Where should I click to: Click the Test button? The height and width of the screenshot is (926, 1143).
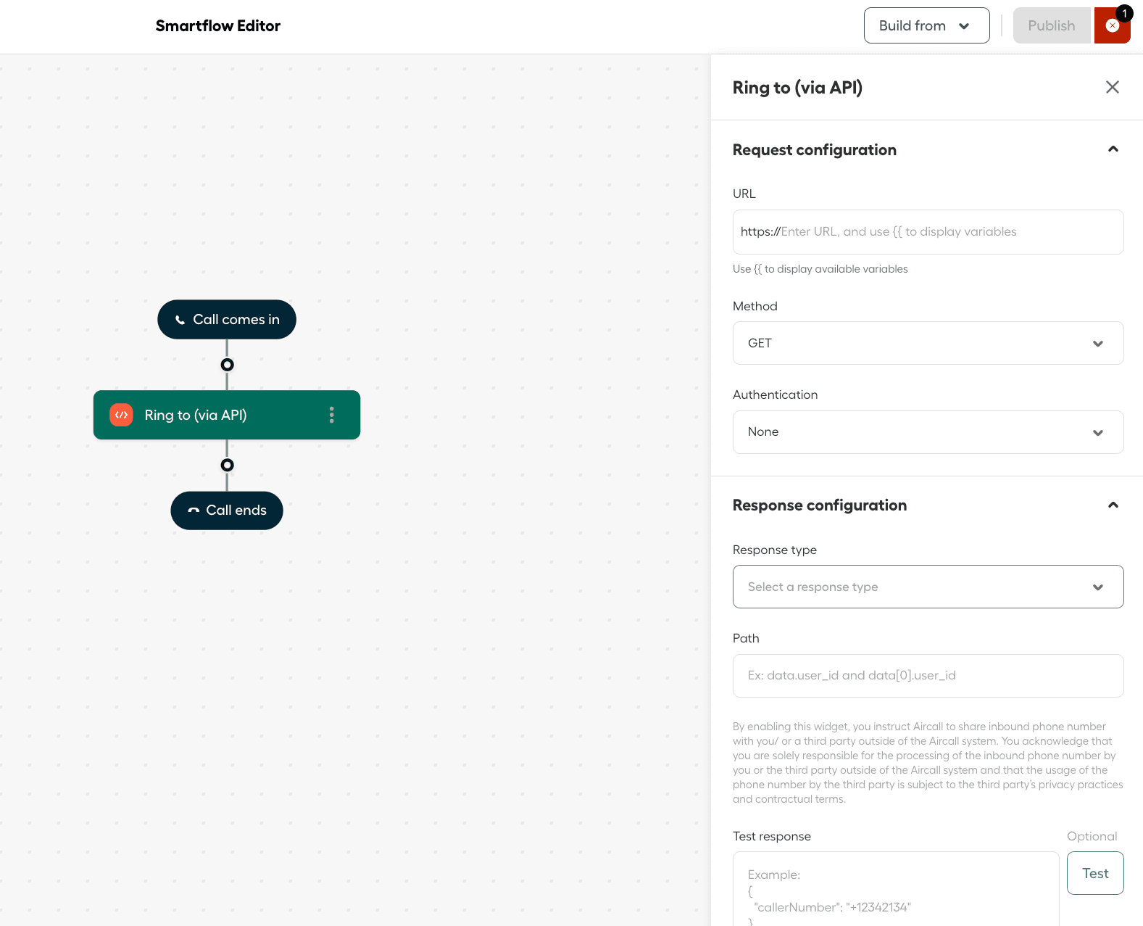[1094, 873]
